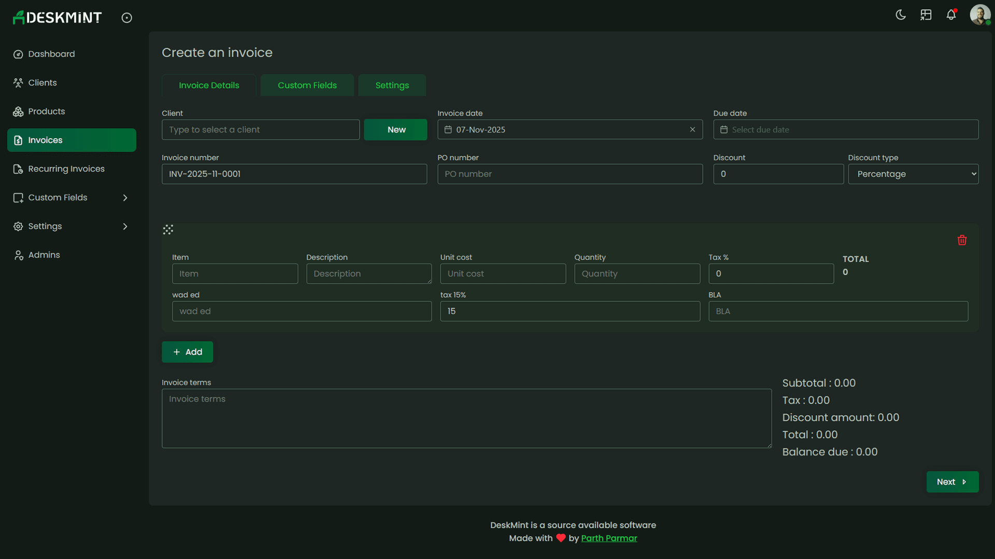This screenshot has height=559, width=995.
Task: Open the notifications bell
Action: pyautogui.click(x=951, y=15)
